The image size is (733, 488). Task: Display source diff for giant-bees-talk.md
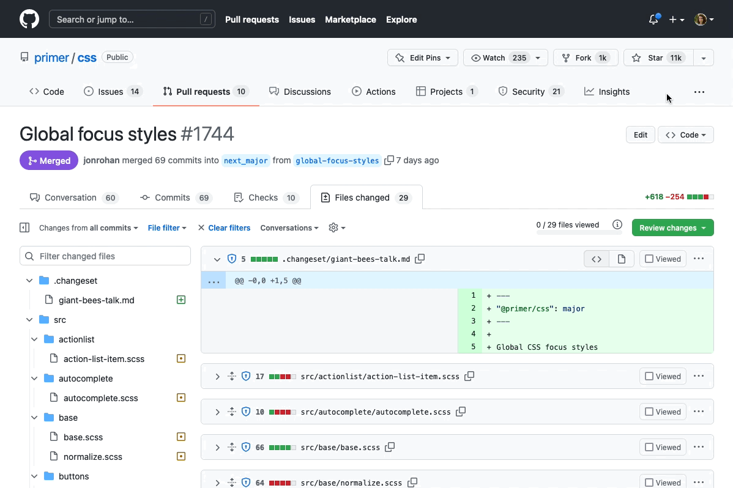(597, 259)
